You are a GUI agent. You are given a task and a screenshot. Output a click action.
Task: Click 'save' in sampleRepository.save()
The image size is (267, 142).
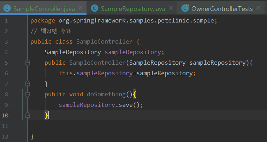coord(126,105)
